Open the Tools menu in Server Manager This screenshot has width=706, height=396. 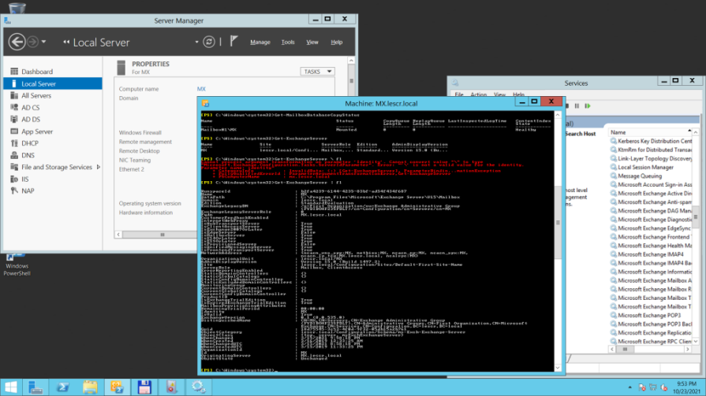point(288,43)
